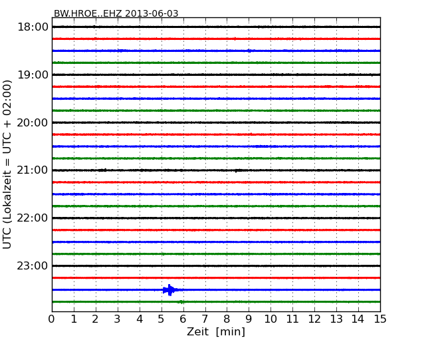
Task: Select the 22:00 time label
Action: [33, 218]
